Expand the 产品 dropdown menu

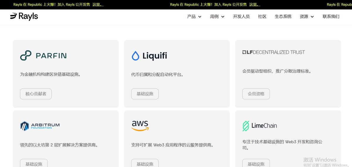click(x=194, y=16)
